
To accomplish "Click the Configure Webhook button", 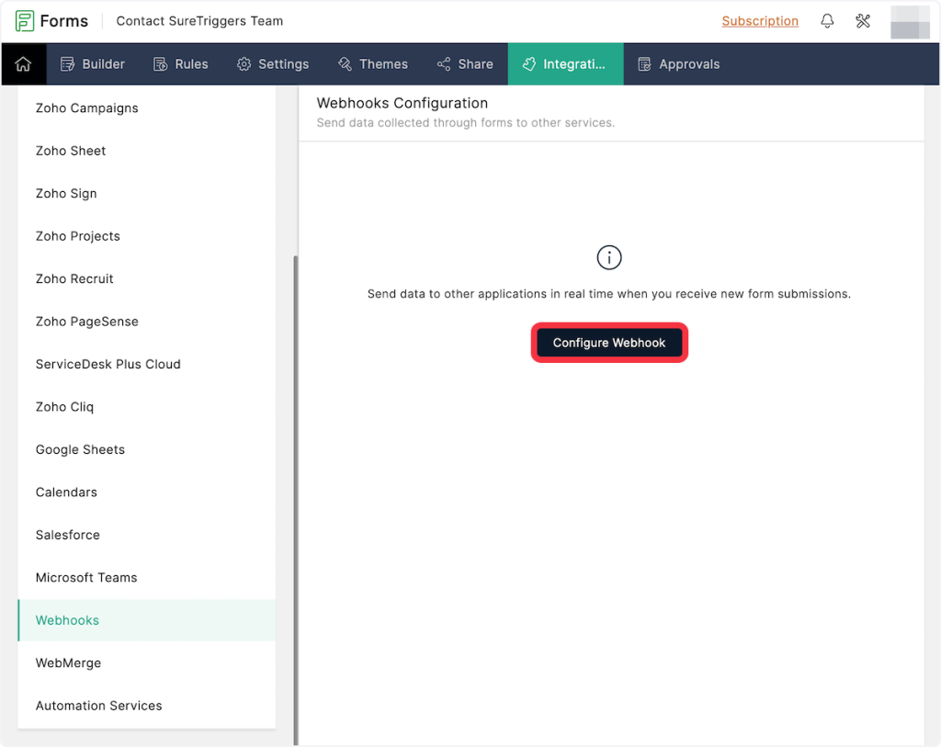I will [x=609, y=343].
